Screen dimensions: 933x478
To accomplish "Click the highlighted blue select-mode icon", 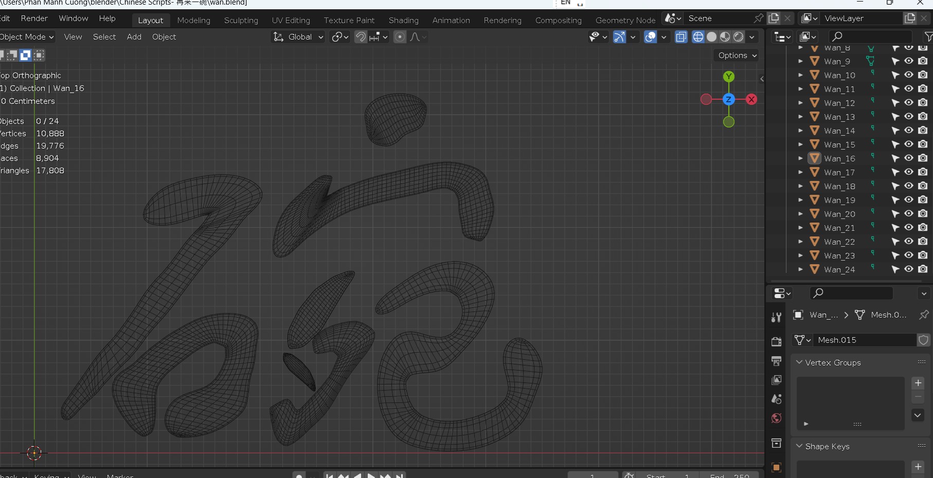I will tap(25, 55).
